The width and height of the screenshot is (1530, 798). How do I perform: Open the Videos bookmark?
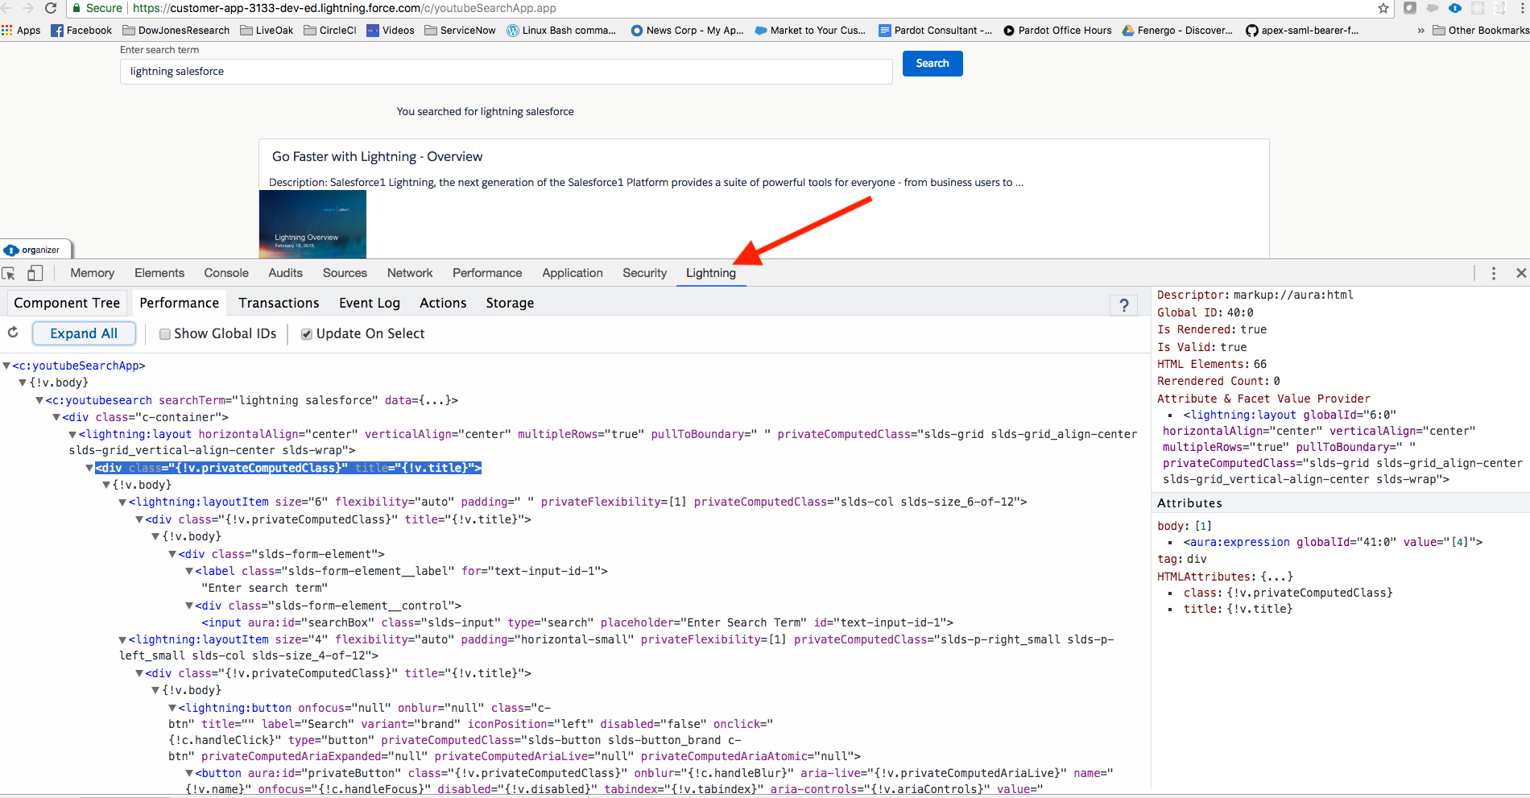tap(391, 31)
